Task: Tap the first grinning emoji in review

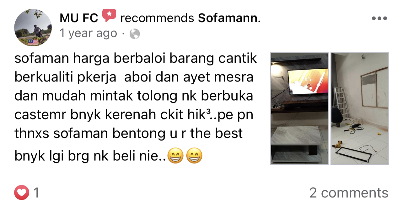Action: [x=175, y=156]
